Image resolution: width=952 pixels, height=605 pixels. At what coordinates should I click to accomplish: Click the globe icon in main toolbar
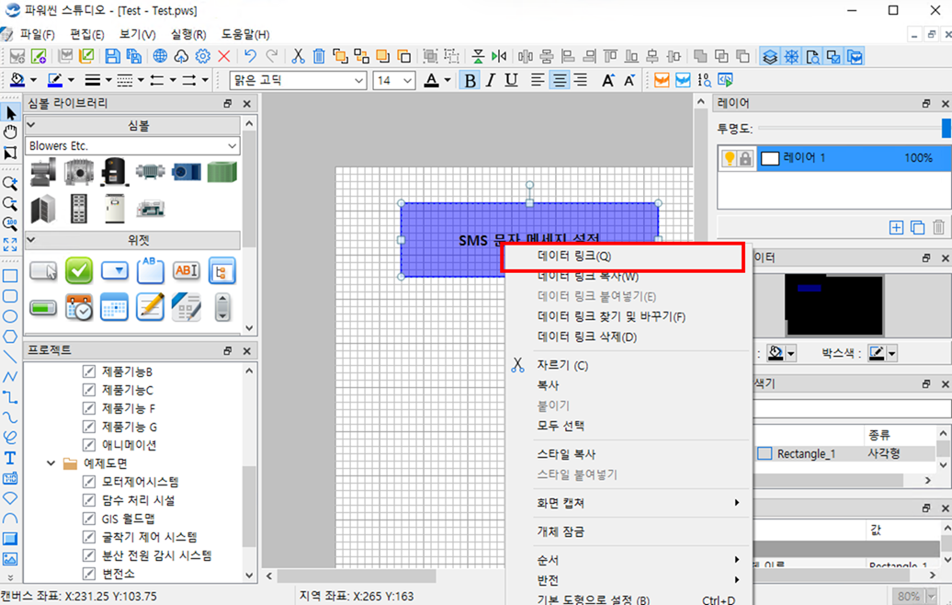coord(160,57)
